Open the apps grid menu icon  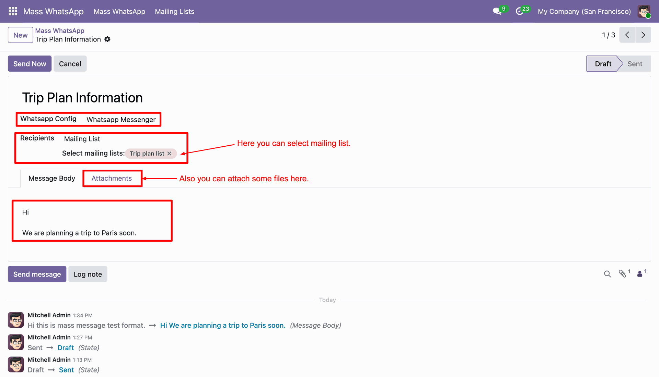click(13, 11)
